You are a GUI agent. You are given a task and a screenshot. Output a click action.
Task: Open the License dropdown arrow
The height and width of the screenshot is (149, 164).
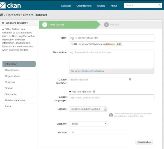106,109
